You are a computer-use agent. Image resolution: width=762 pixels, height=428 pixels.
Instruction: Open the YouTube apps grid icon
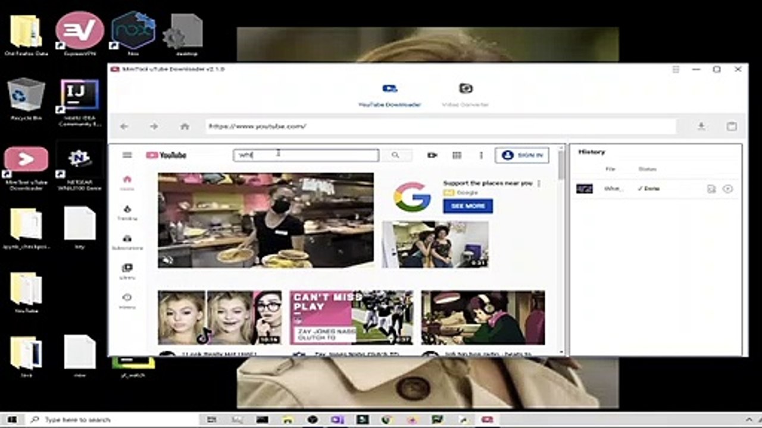(x=457, y=155)
